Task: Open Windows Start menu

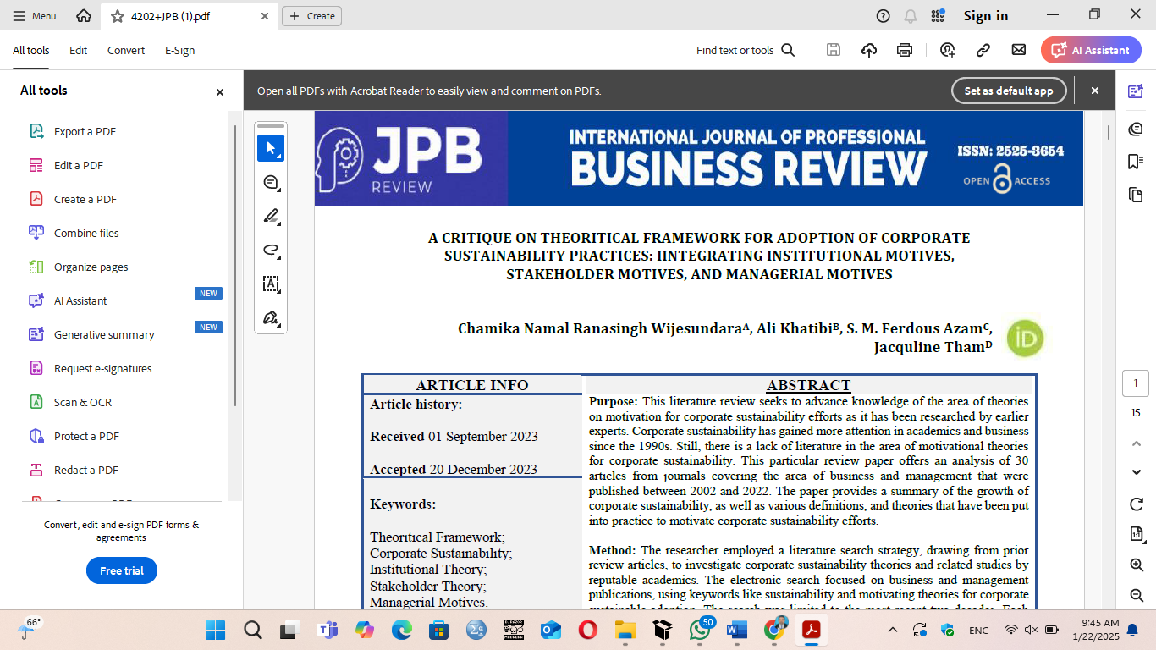Action: point(216,630)
